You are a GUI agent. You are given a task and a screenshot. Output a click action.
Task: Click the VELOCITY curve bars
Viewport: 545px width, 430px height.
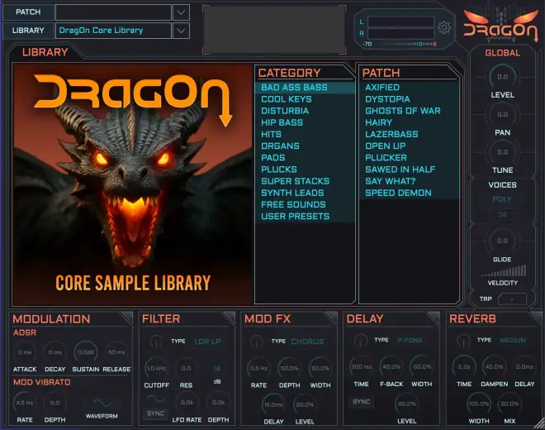(504, 271)
